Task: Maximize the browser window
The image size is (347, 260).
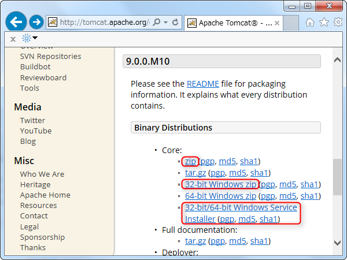Action: (308, 6)
